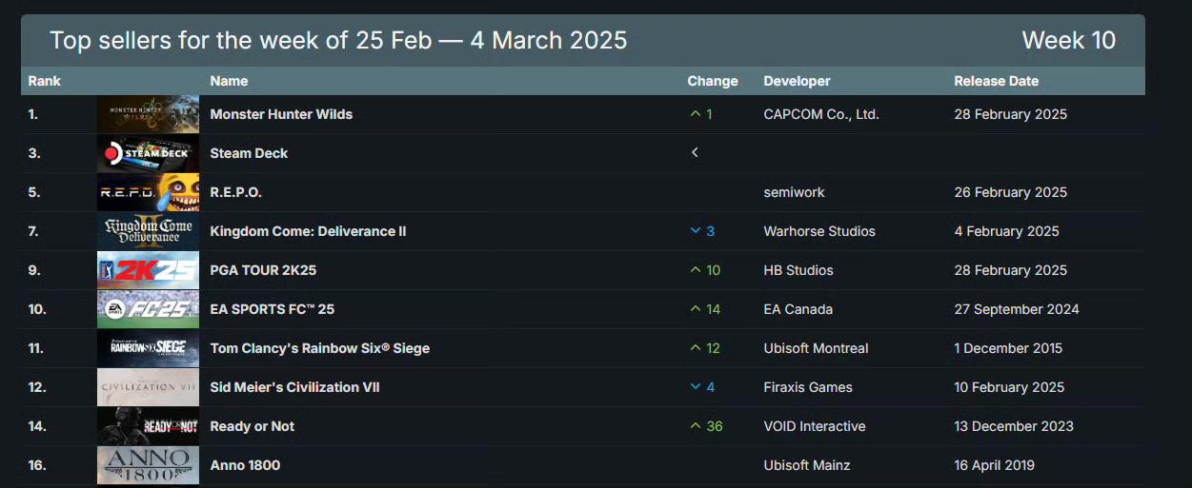Viewport: 1192px width, 488px height.
Task: Click the Week 10 label
Action: [x=1068, y=41]
